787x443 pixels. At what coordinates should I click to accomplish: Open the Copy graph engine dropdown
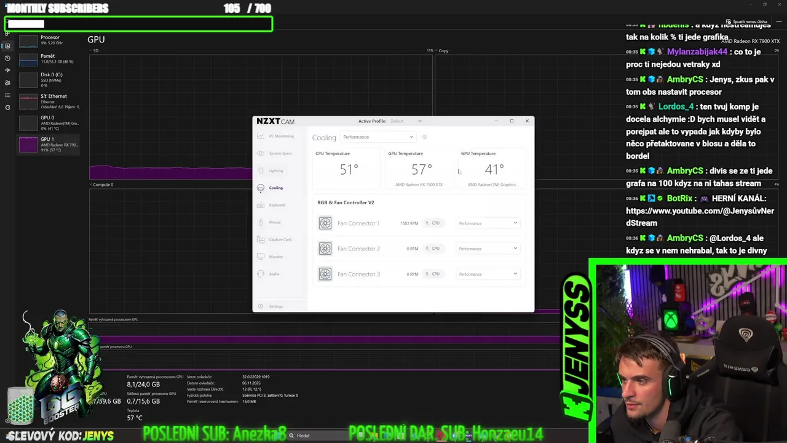[x=441, y=50]
